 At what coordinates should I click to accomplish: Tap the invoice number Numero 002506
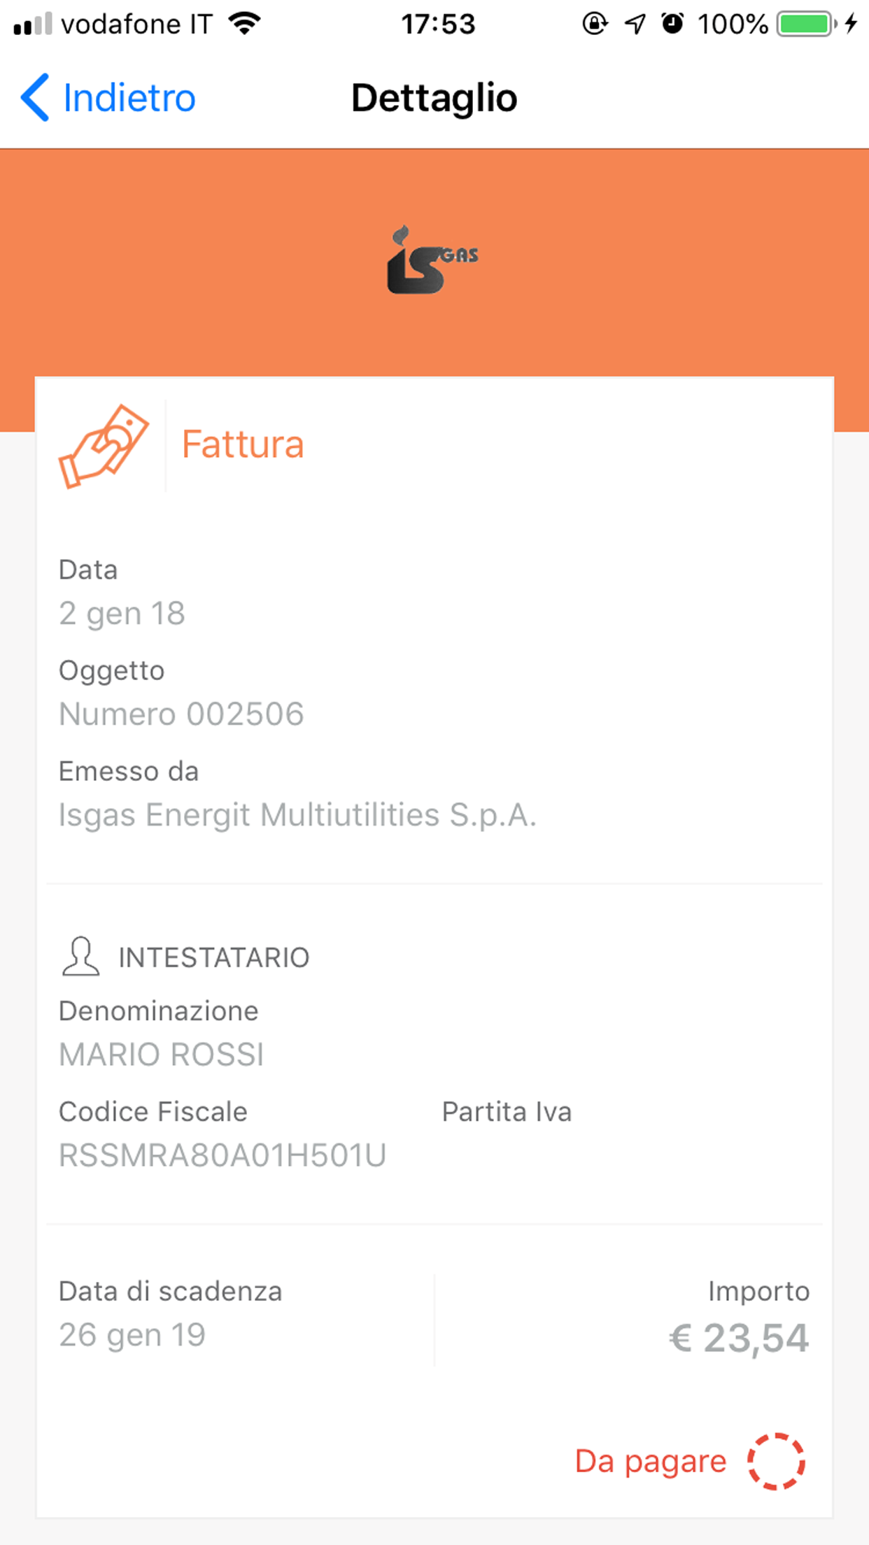tap(181, 714)
